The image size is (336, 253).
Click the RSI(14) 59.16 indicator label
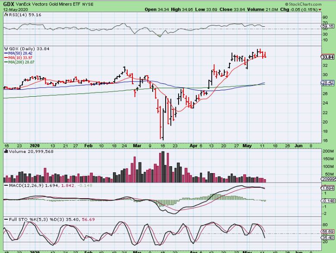tap(25, 15)
